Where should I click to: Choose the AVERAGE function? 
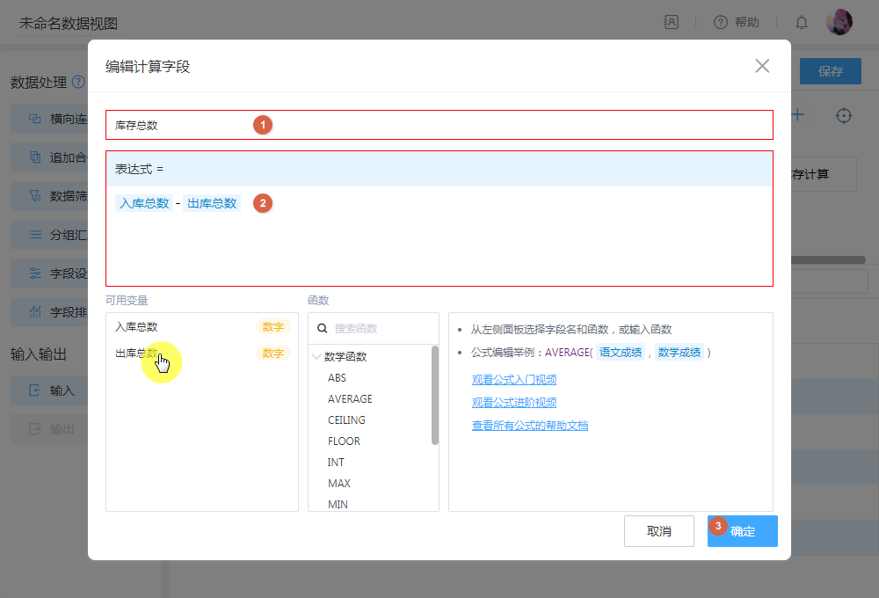pos(350,399)
